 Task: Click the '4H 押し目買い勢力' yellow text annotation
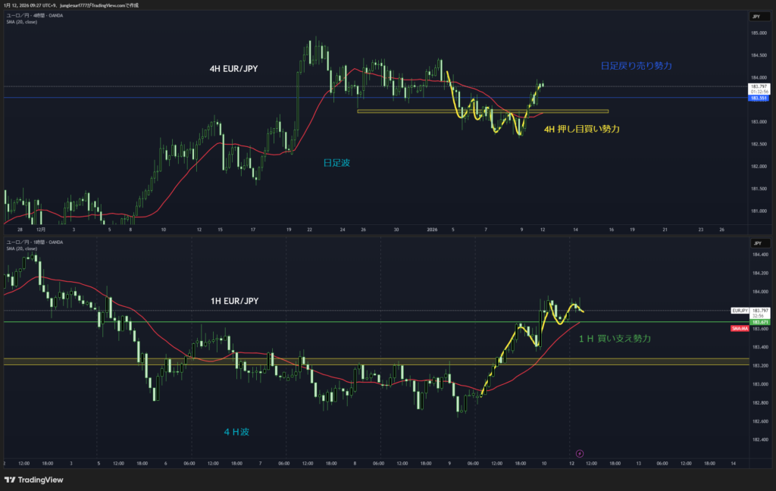[x=582, y=130]
